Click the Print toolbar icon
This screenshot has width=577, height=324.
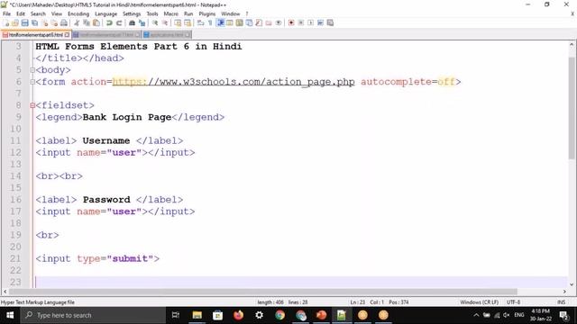tap(64, 22)
